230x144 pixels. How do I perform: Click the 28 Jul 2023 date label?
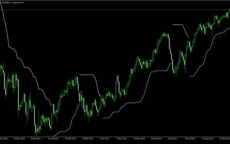pyautogui.click(x=190, y=138)
